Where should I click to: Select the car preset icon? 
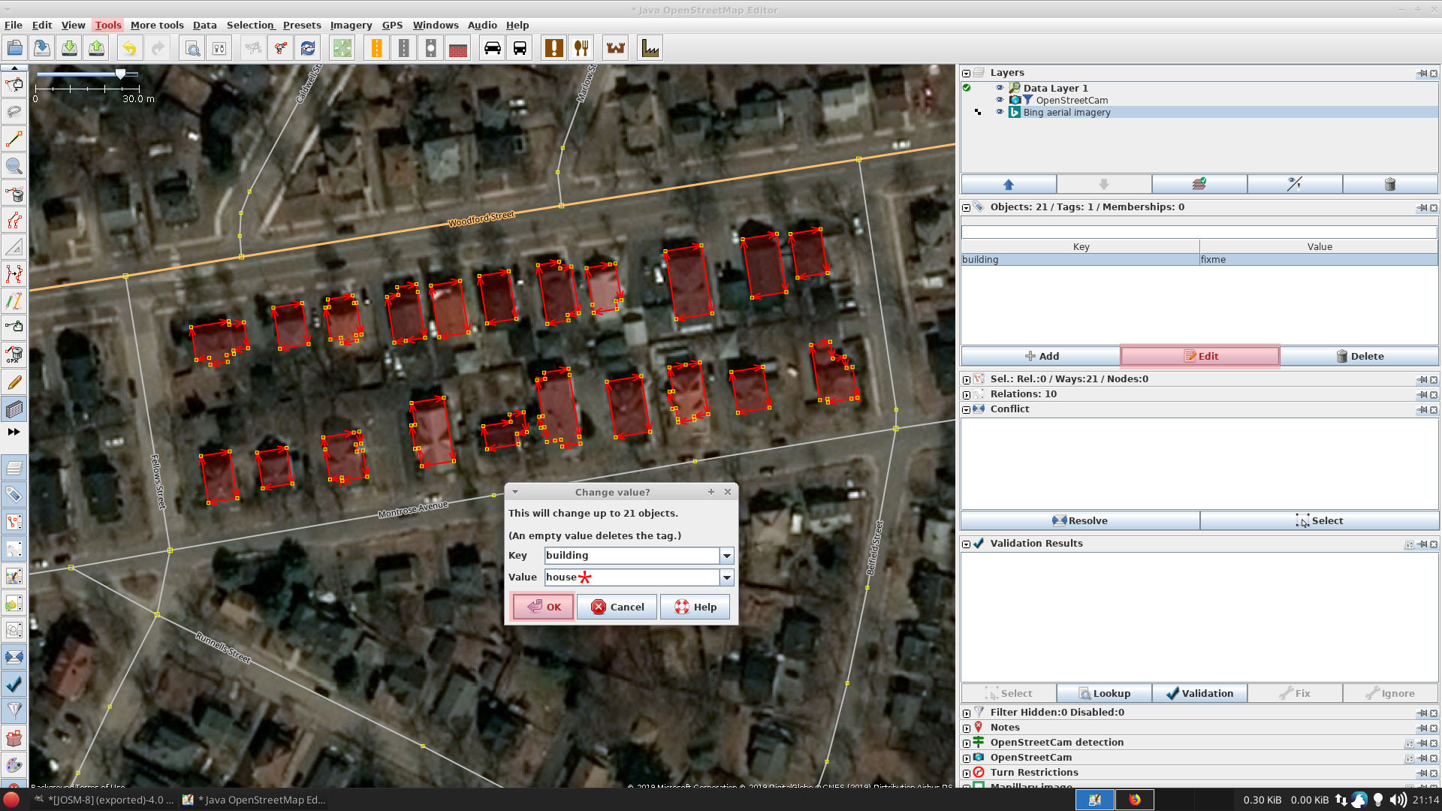point(493,47)
